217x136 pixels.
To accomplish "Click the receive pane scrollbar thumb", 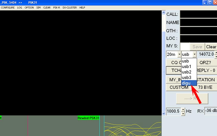I will click(x=164, y=71).
